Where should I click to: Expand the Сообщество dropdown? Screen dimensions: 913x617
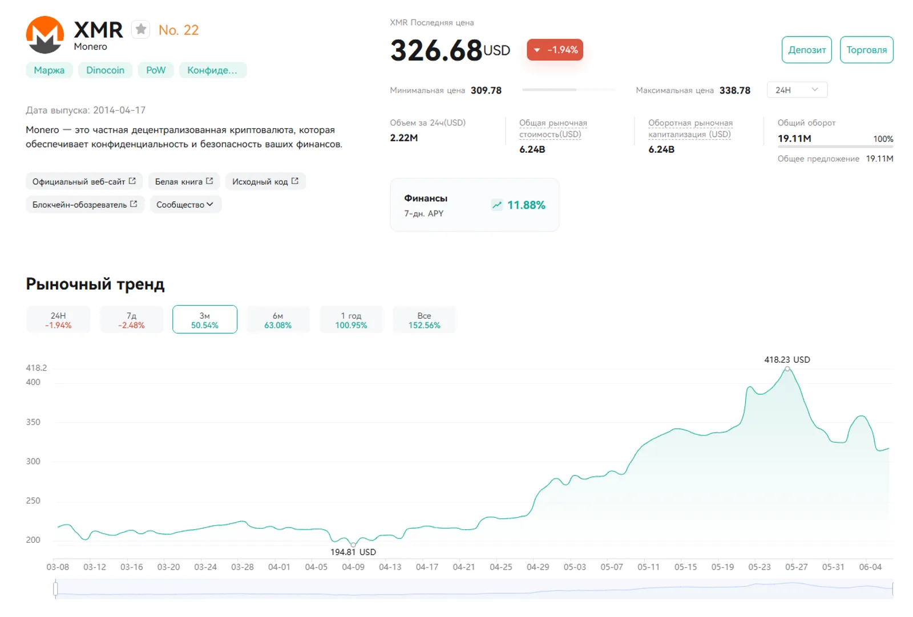[185, 204]
